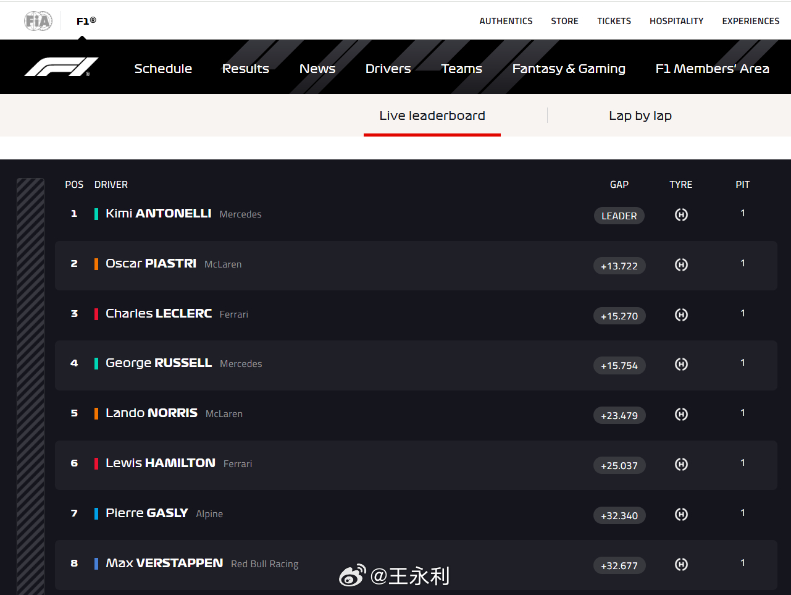Select driver Lewis HAMILTON
The width and height of the screenshot is (791, 595).
tap(161, 463)
